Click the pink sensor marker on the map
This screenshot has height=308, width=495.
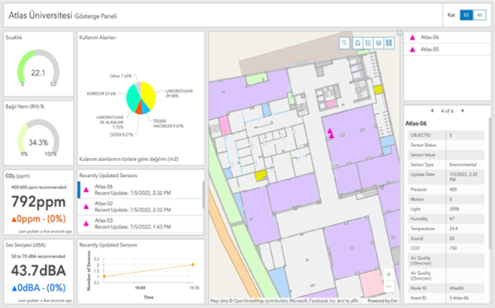click(329, 133)
